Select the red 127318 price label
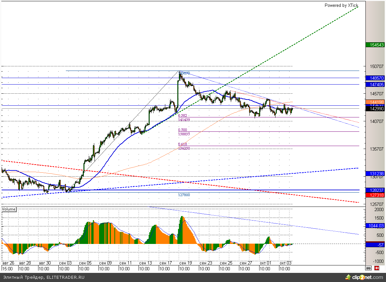 (x=376, y=195)
